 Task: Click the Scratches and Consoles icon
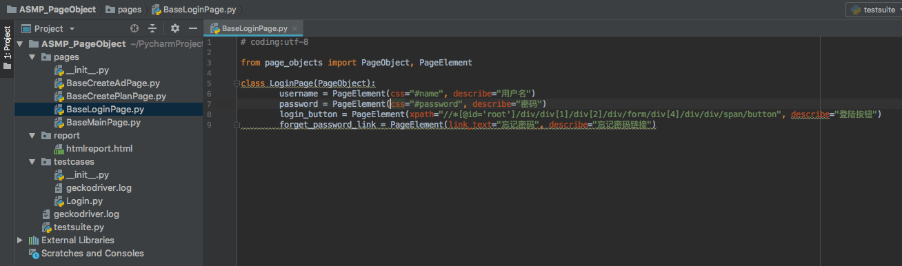point(34,254)
